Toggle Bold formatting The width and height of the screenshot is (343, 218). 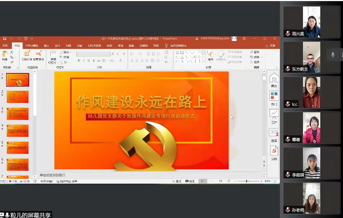click(79, 60)
